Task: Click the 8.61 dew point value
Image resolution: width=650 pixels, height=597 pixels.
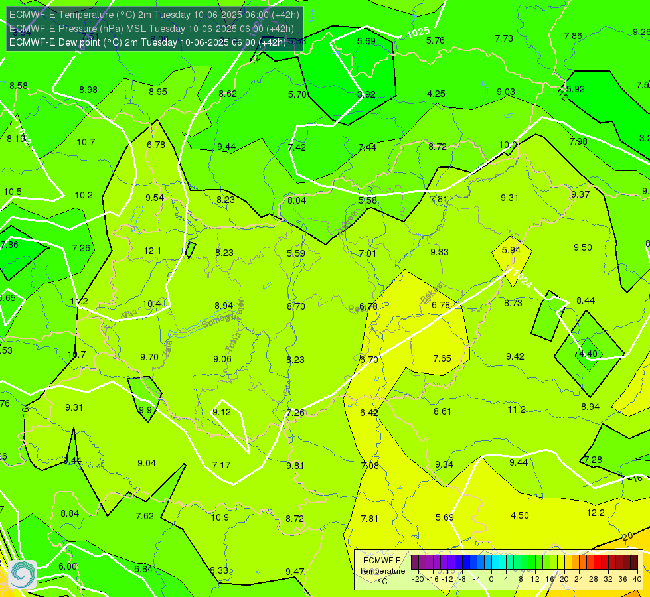Action: point(442,411)
